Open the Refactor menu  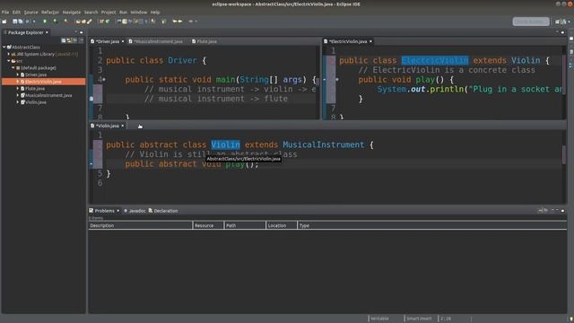click(50, 12)
